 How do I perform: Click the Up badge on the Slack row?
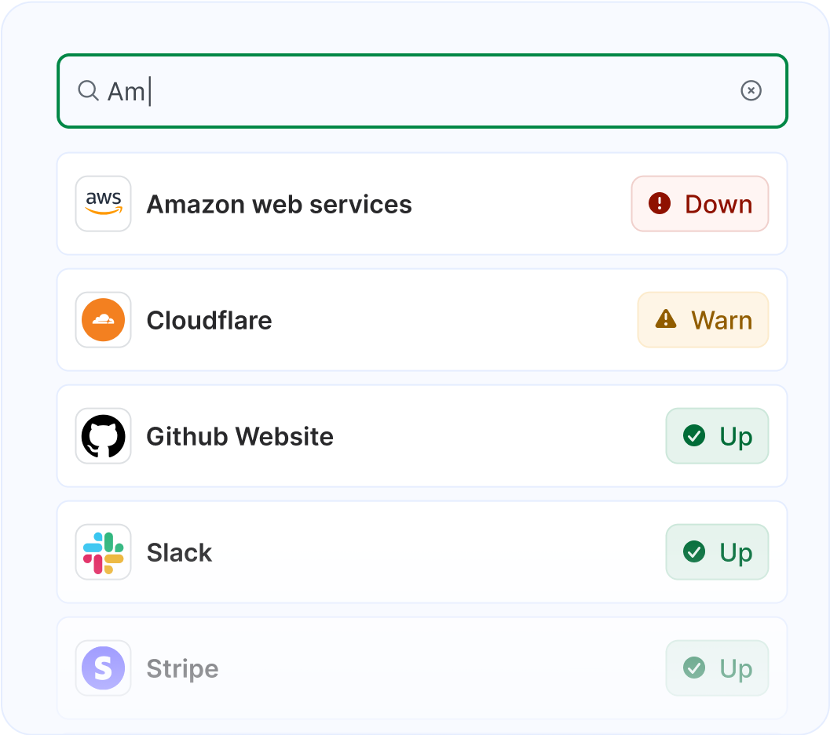pos(717,551)
